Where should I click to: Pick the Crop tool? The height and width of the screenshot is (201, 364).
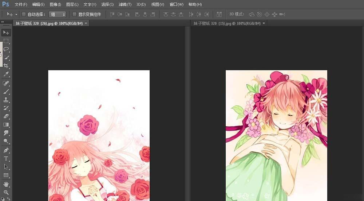tap(6, 66)
